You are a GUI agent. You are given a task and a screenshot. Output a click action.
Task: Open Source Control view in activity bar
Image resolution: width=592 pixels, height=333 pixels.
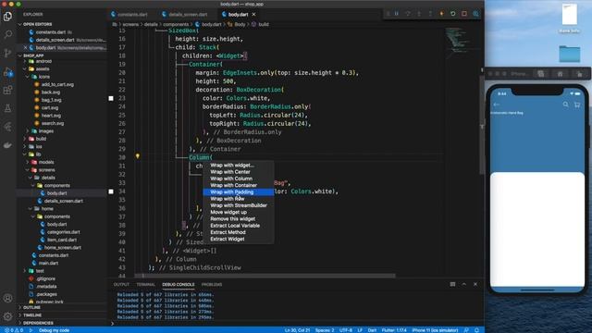pos(7,53)
